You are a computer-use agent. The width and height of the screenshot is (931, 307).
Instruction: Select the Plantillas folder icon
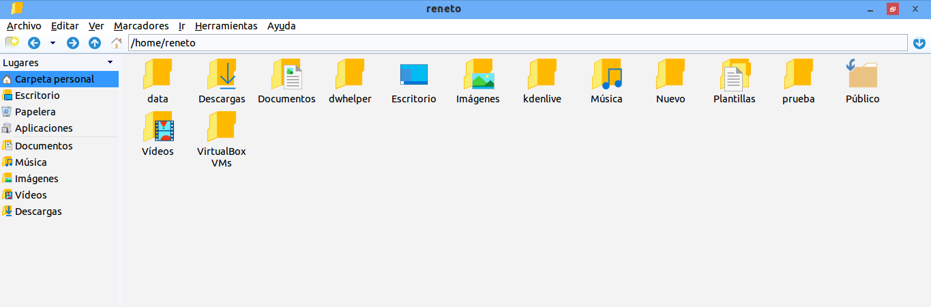(x=735, y=74)
